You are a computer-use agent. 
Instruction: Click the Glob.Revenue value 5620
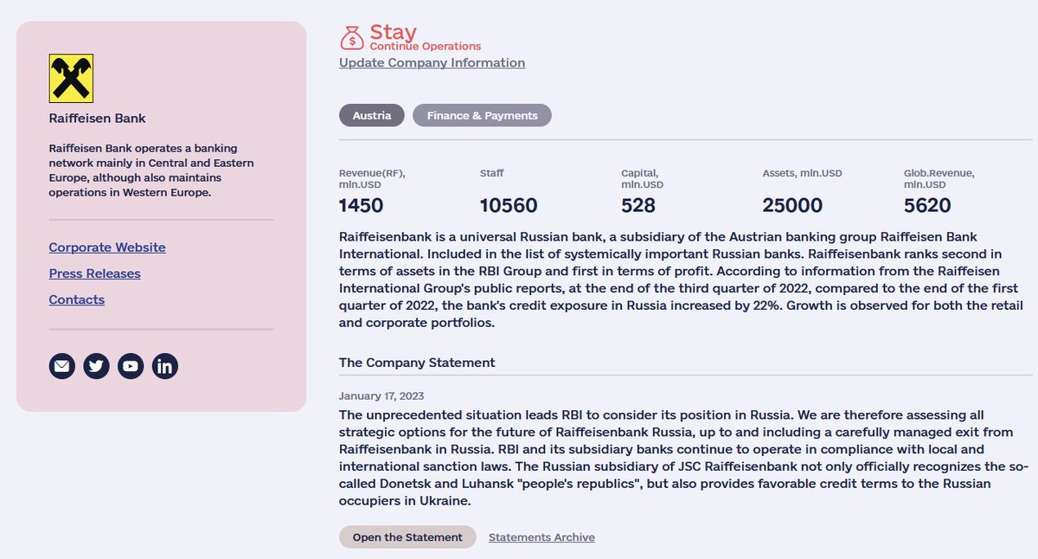927,205
